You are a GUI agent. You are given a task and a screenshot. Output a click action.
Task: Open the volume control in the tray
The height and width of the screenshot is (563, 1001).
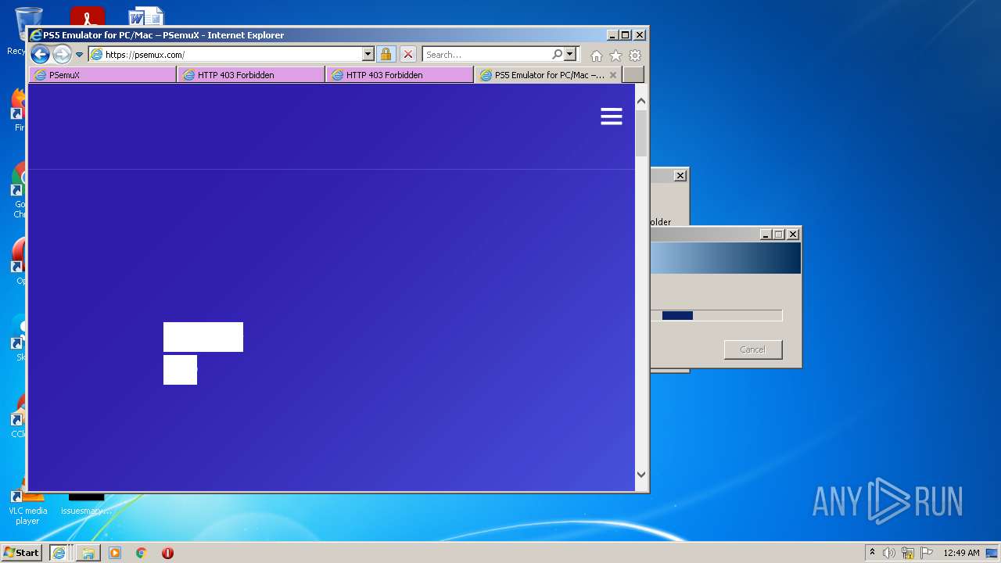pyautogui.click(x=889, y=553)
